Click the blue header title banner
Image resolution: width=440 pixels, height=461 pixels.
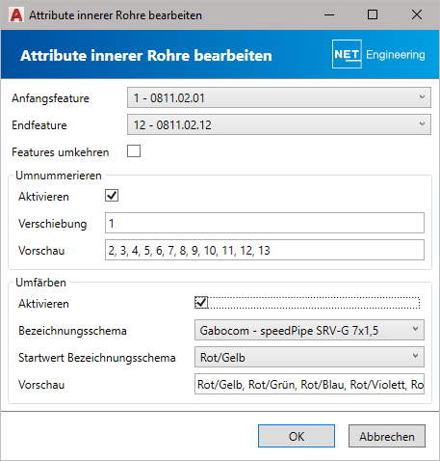(x=220, y=54)
